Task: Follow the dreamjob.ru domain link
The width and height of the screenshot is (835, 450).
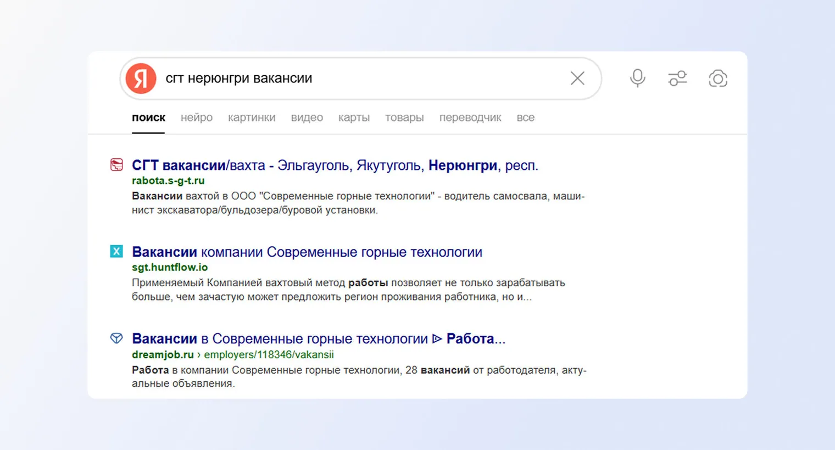Action: tap(163, 355)
